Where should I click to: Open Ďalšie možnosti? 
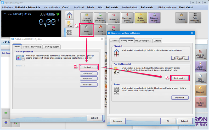(141, 17)
